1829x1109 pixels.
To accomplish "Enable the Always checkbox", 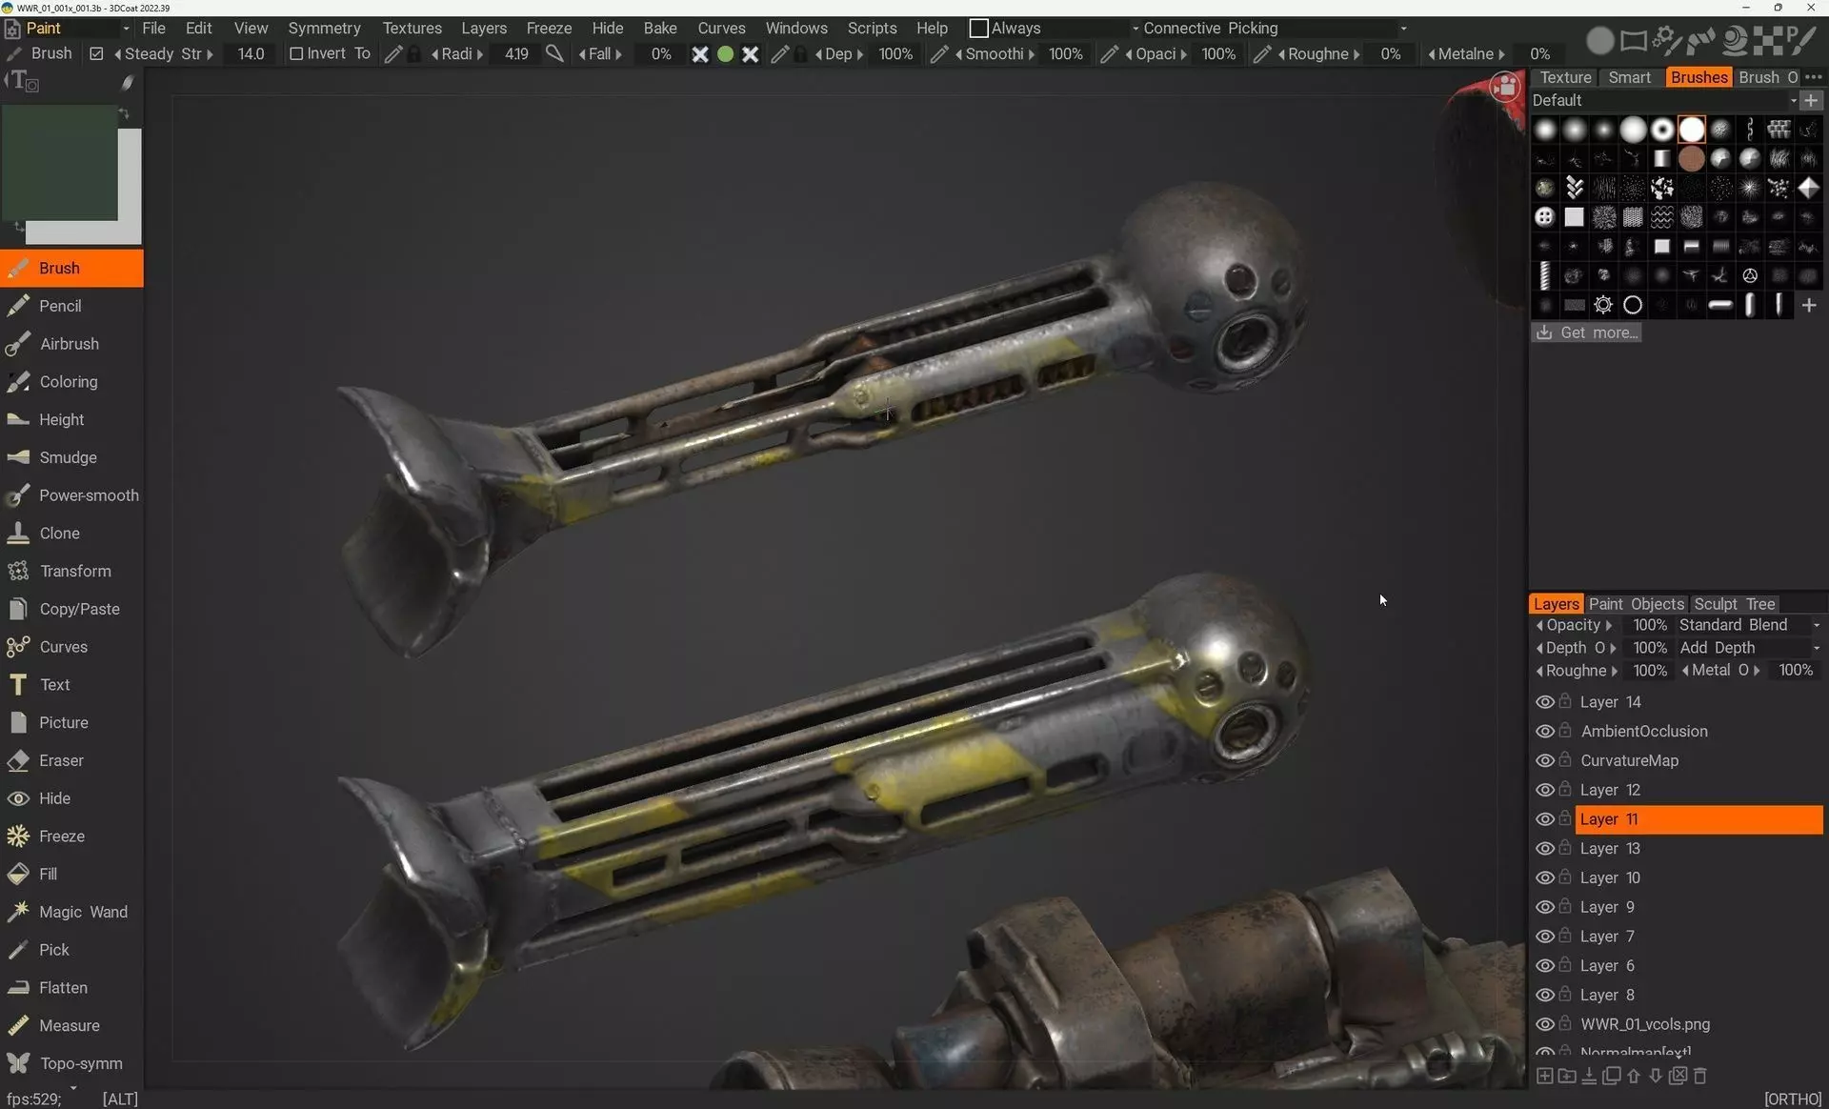I will point(978,29).
